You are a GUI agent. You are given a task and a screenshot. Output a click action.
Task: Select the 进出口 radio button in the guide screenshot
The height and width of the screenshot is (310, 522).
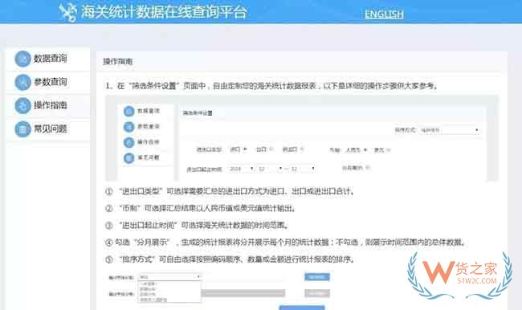tap(302, 149)
